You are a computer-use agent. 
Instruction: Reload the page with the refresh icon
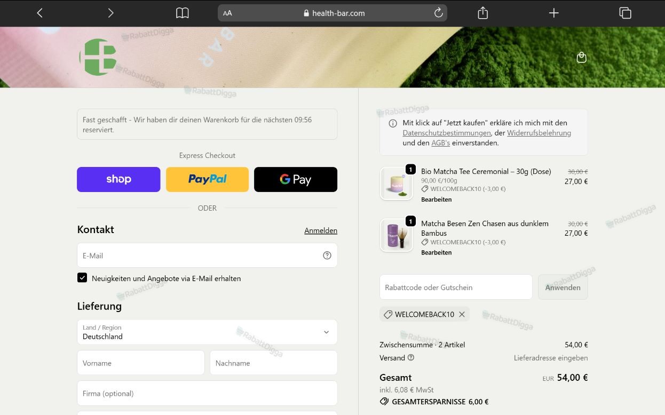tap(438, 13)
